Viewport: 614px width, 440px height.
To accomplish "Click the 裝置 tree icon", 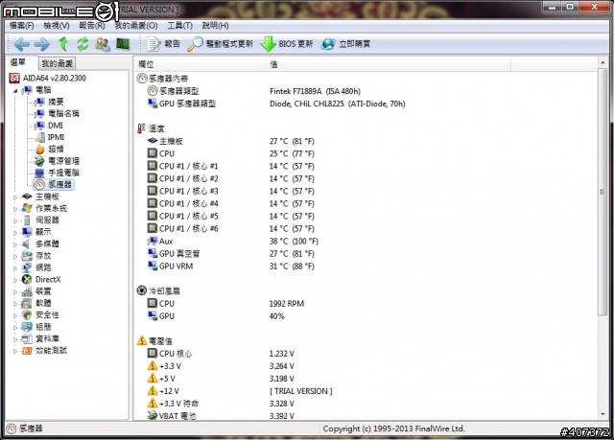I will pos(27,291).
